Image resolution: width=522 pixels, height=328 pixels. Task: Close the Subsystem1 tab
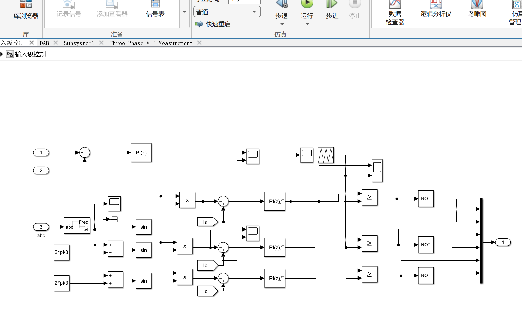[x=101, y=43]
